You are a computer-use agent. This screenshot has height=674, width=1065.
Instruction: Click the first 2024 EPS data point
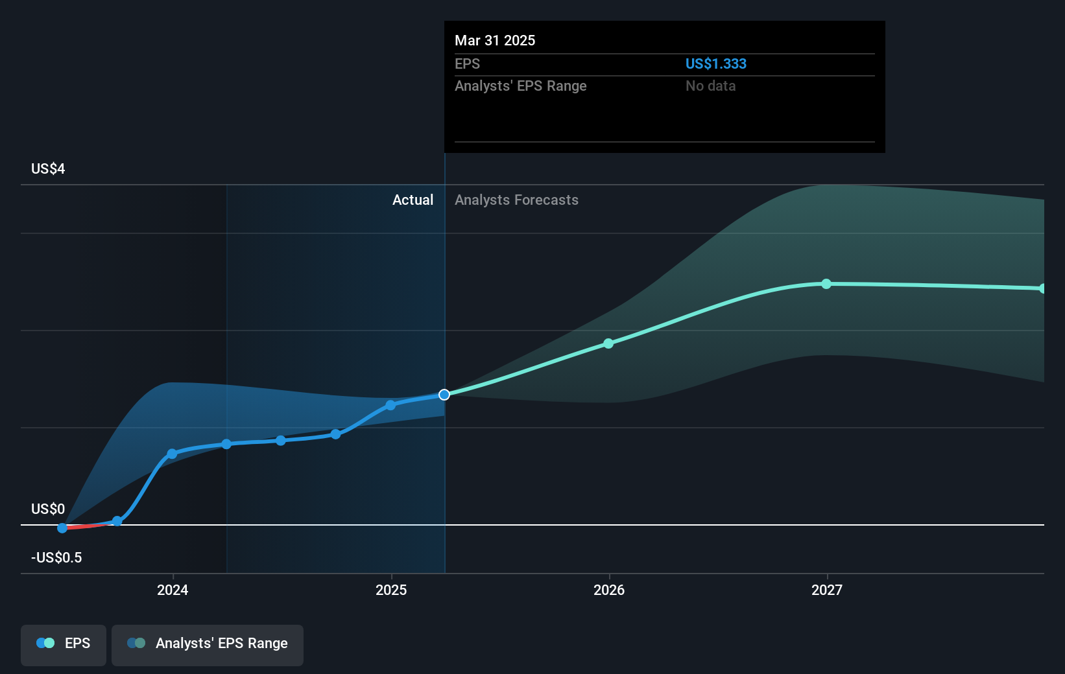pyautogui.click(x=172, y=454)
